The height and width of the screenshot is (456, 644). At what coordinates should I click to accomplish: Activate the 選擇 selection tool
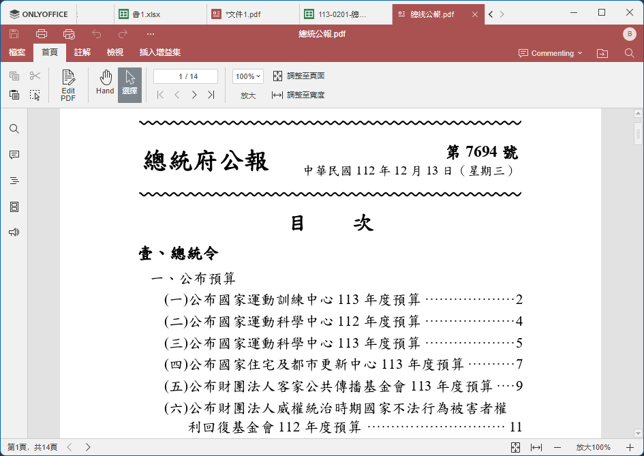(129, 85)
